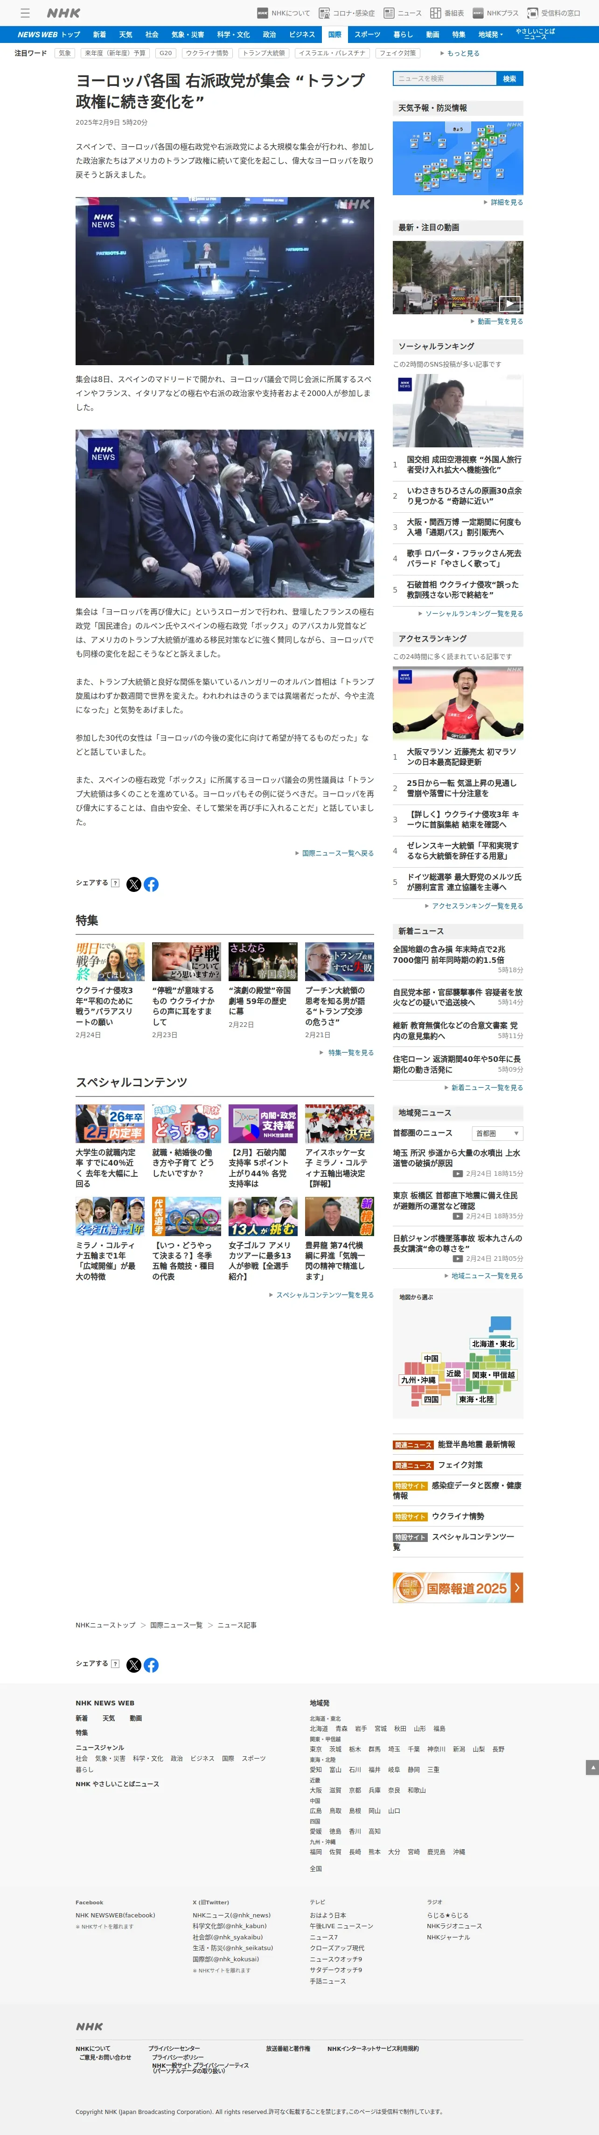Select the 天気 navigation tab

coord(125,35)
